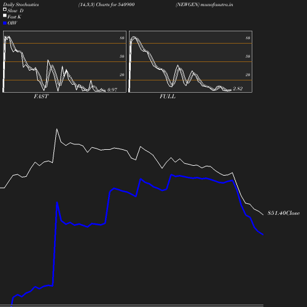
Task: Click the blue OBV legend swatch
Action: (5, 23)
